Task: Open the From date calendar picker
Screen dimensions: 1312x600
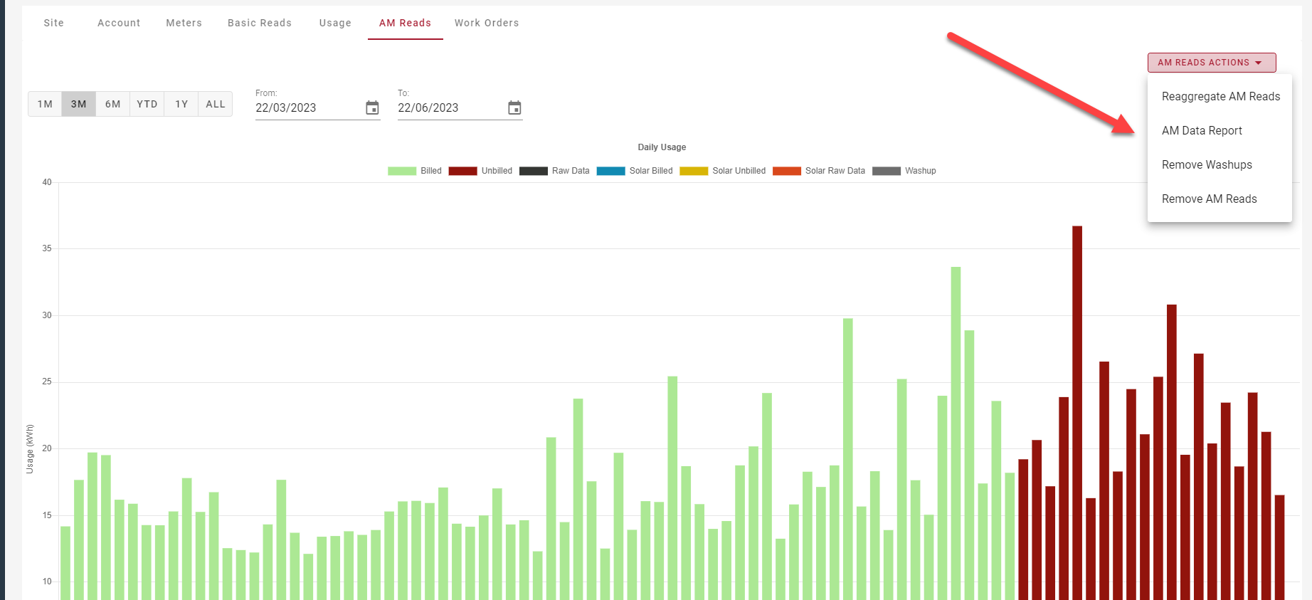Action: [x=372, y=108]
